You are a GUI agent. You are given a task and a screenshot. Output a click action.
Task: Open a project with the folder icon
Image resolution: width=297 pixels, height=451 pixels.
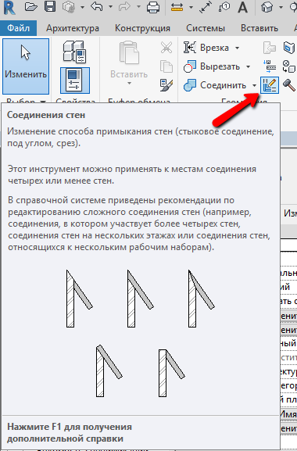pos(31,7)
